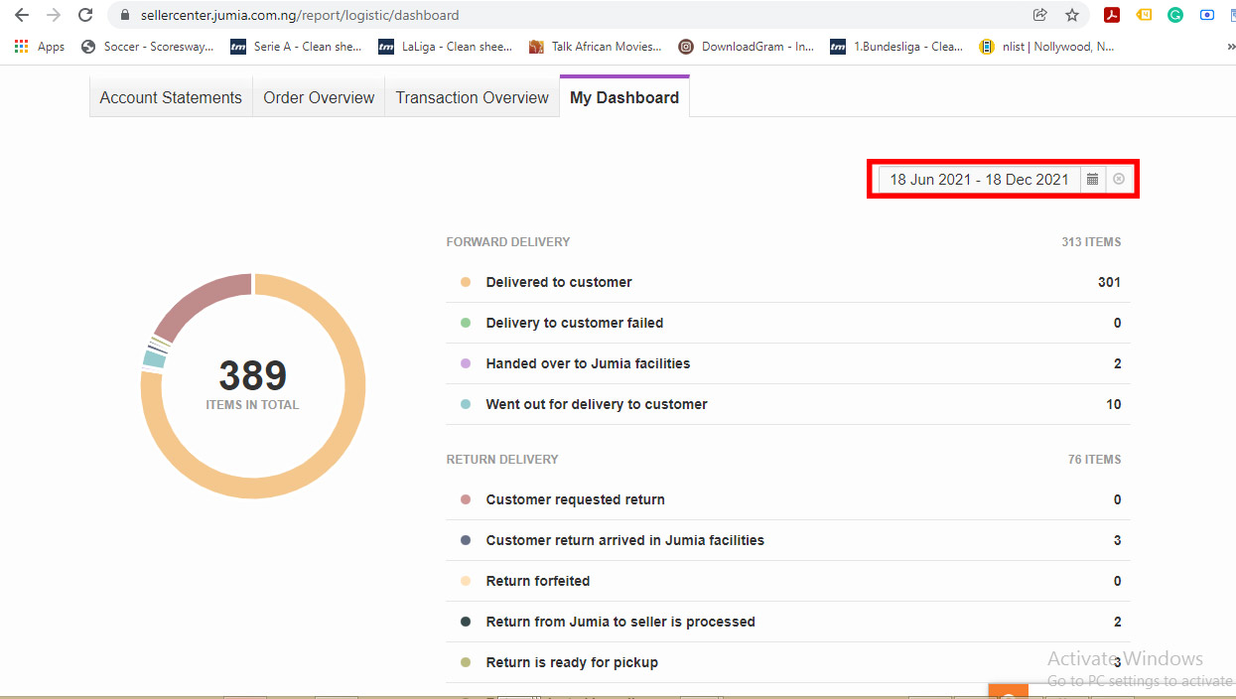Open the Soccer - Scoresway bookmark
Viewport: 1236px width, 699px height.
point(147,47)
